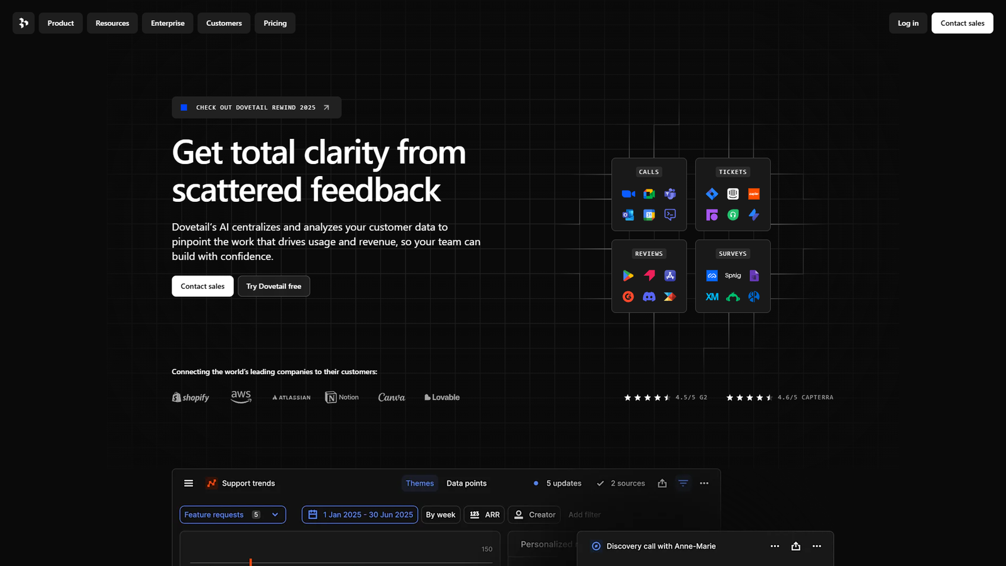This screenshot has width=1006, height=566.
Task: Switch to the Themes tab
Action: click(x=420, y=484)
